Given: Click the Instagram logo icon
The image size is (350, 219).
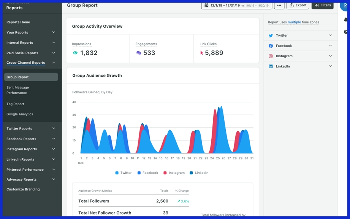Looking at the screenshot, I should 271,56.
